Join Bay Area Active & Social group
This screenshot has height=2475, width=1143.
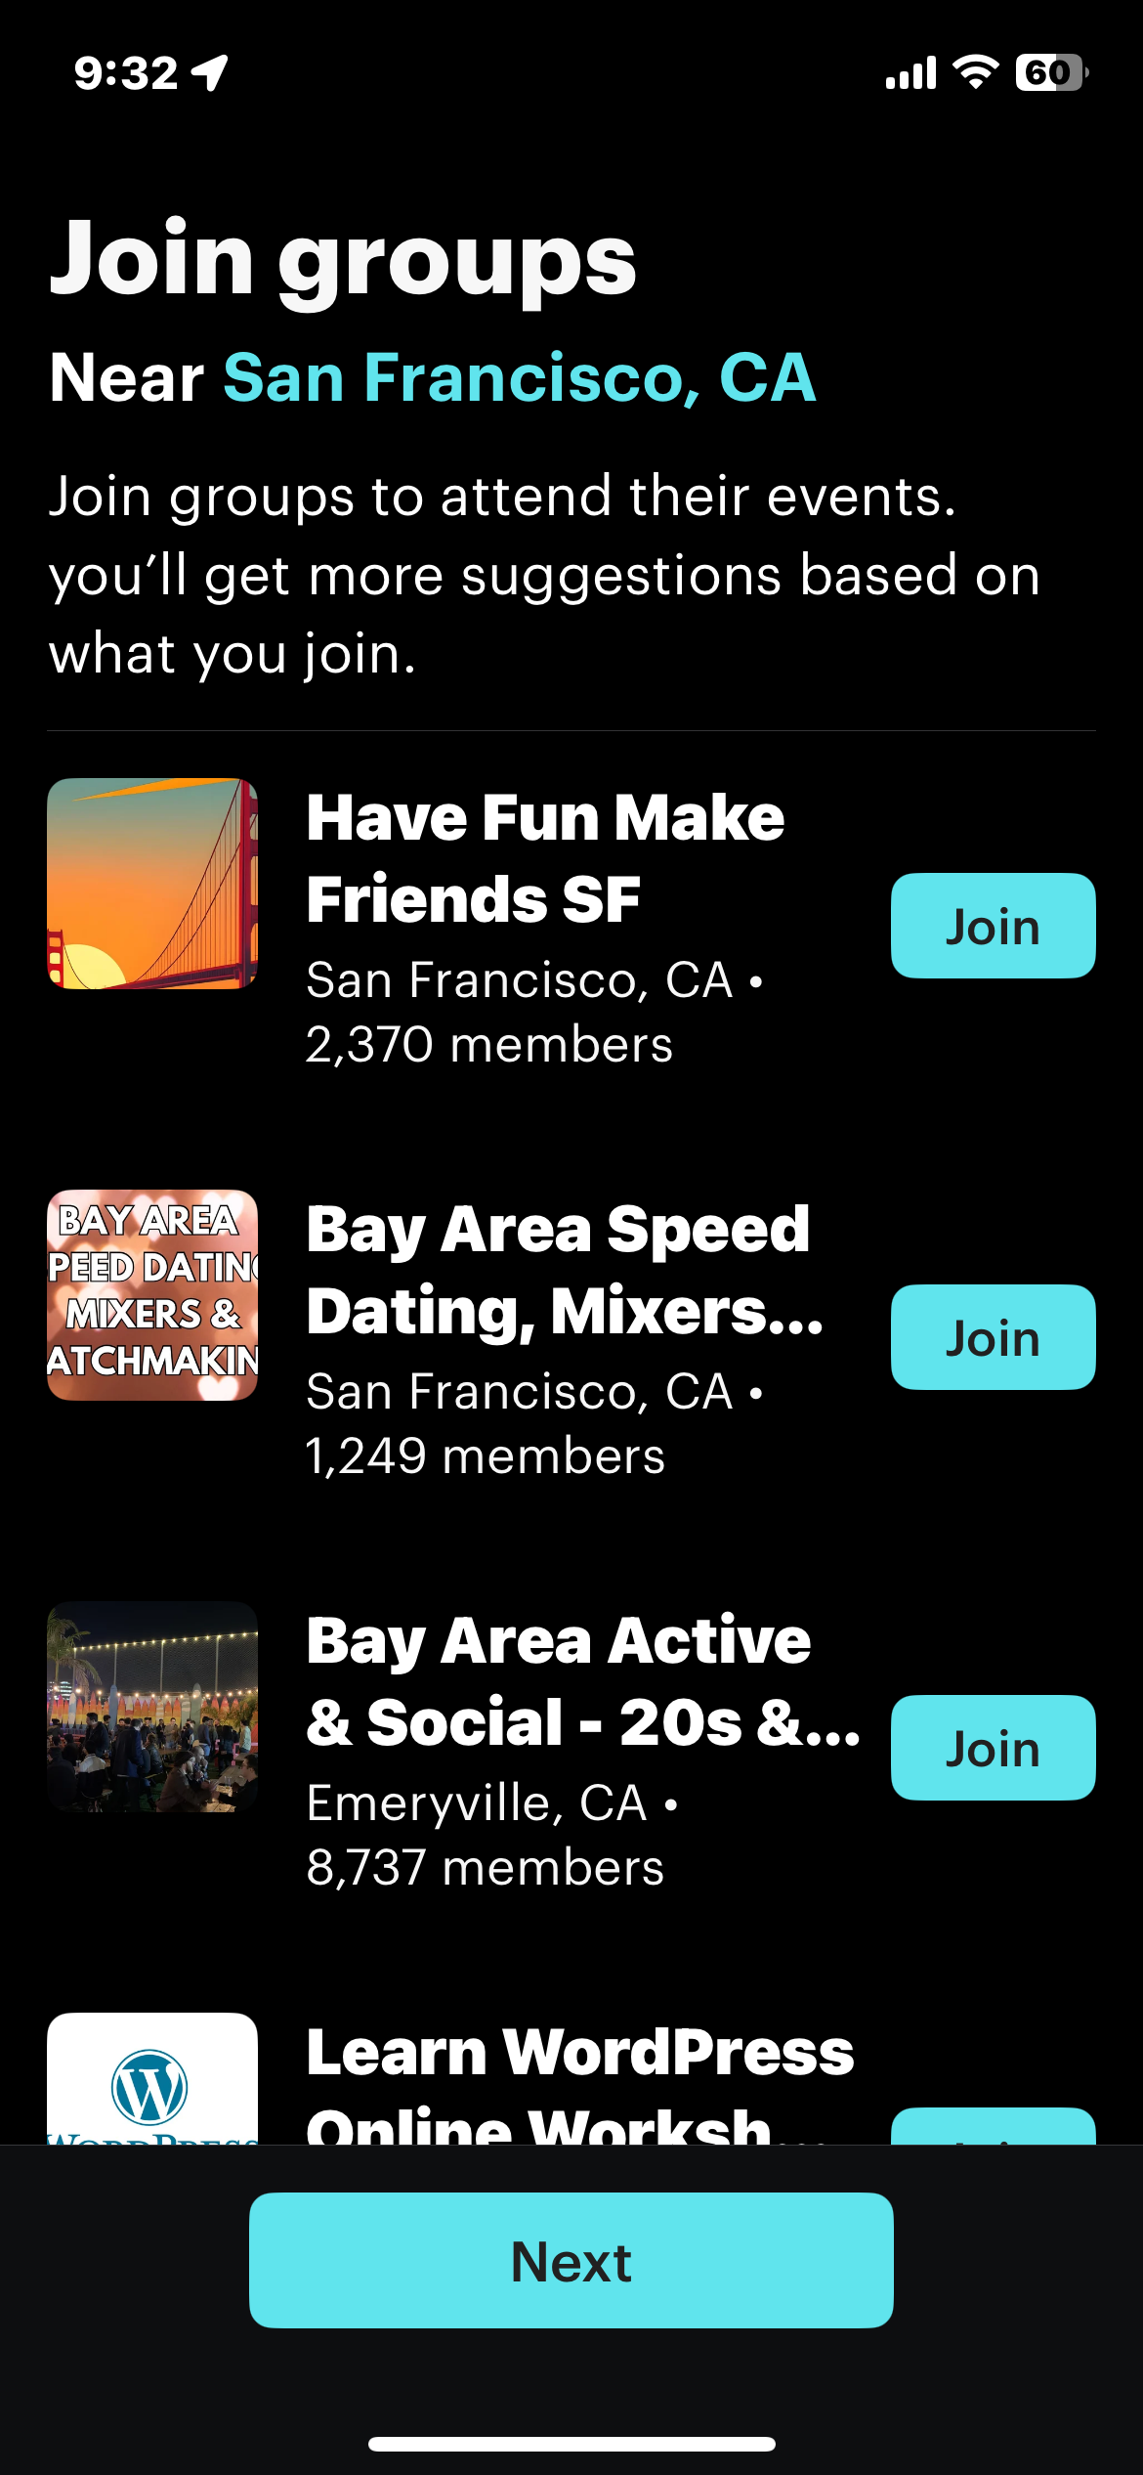coord(993,1748)
